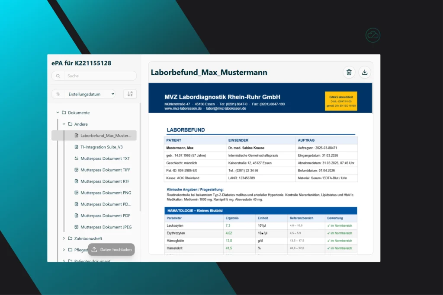Delete the Laborbefund document via trash icon
Image resolution: width=443 pixels, height=295 pixels.
coord(349,72)
